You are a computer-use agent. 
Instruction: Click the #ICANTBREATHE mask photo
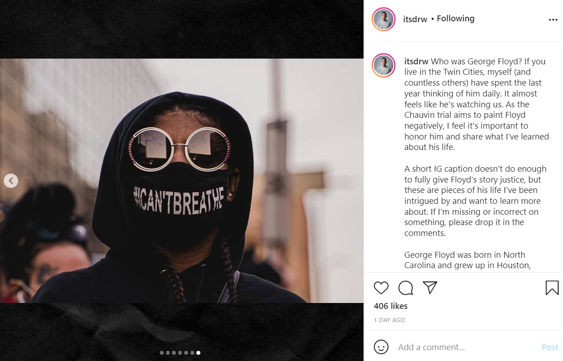[x=181, y=181]
